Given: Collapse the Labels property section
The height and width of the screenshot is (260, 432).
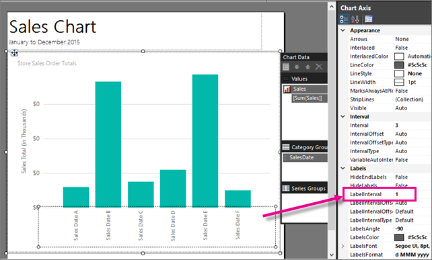Looking at the screenshot, I should pyautogui.click(x=343, y=168).
